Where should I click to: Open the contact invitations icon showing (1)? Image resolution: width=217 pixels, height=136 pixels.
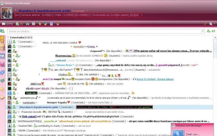coord(19,24)
